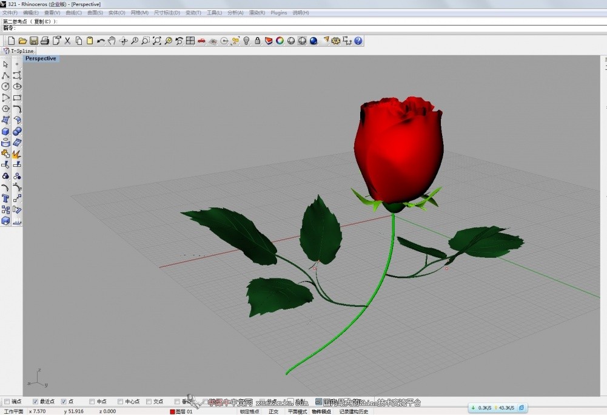Activate the Pan view hand tool
Screen dimensions: 607x415
[112, 41]
